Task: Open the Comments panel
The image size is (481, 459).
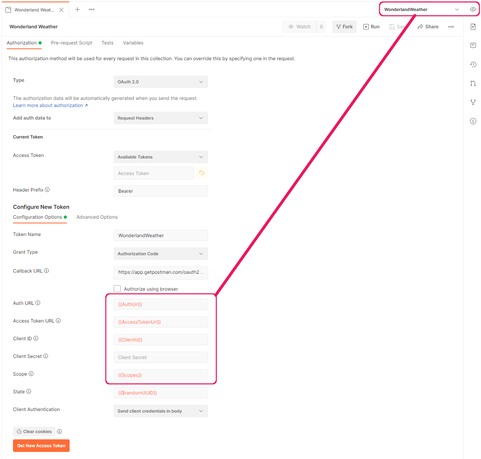Action: 473,45
